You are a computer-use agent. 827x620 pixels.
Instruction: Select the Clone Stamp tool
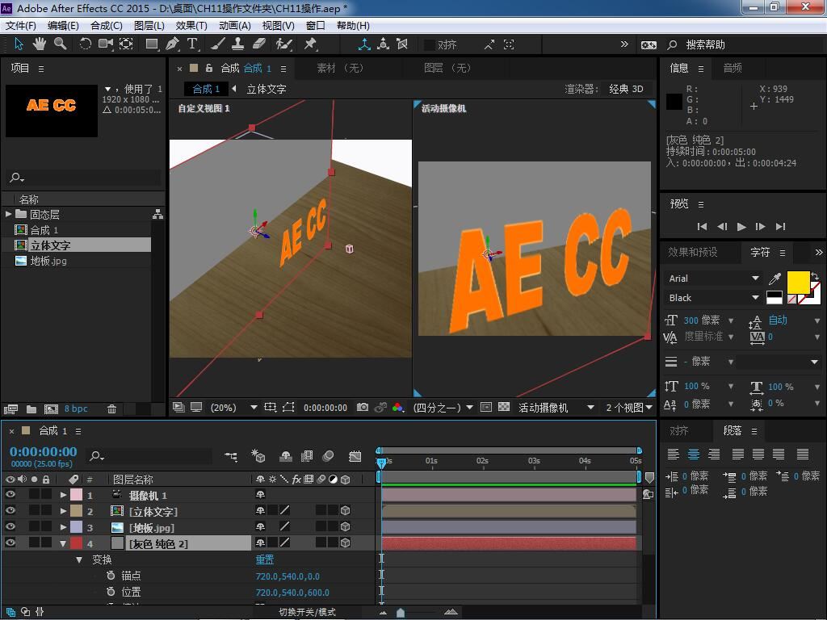tap(238, 44)
